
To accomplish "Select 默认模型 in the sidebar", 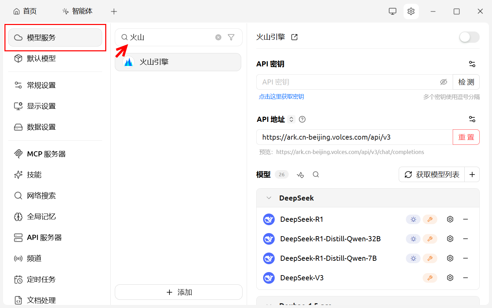I will click(x=41, y=59).
